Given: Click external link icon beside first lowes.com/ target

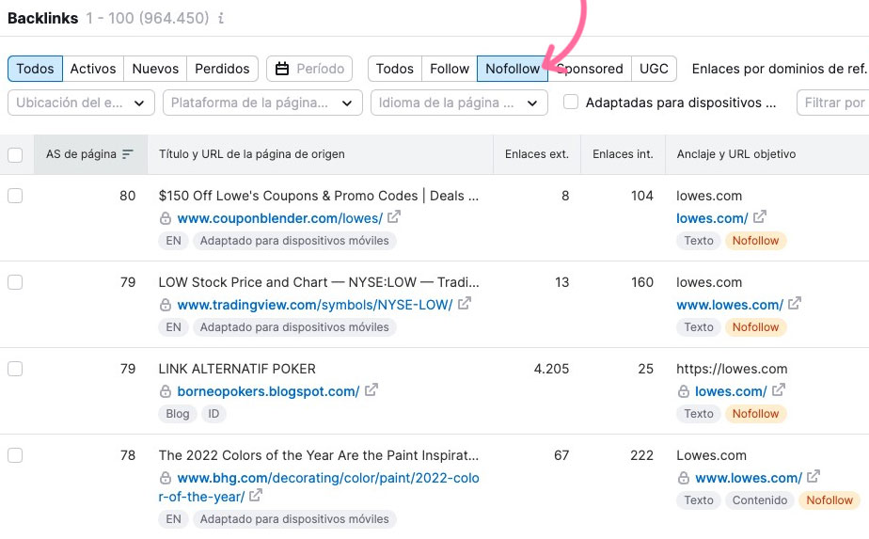Looking at the screenshot, I should click(758, 218).
